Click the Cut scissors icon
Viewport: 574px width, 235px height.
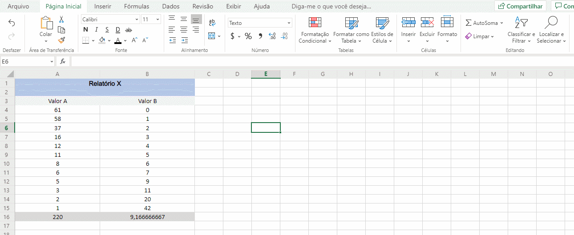[61, 20]
